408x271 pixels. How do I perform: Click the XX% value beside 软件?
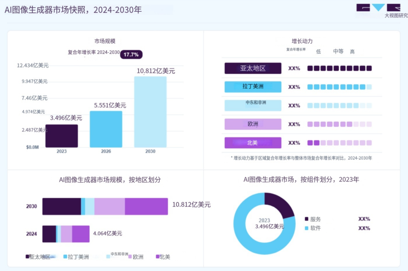click(x=364, y=228)
